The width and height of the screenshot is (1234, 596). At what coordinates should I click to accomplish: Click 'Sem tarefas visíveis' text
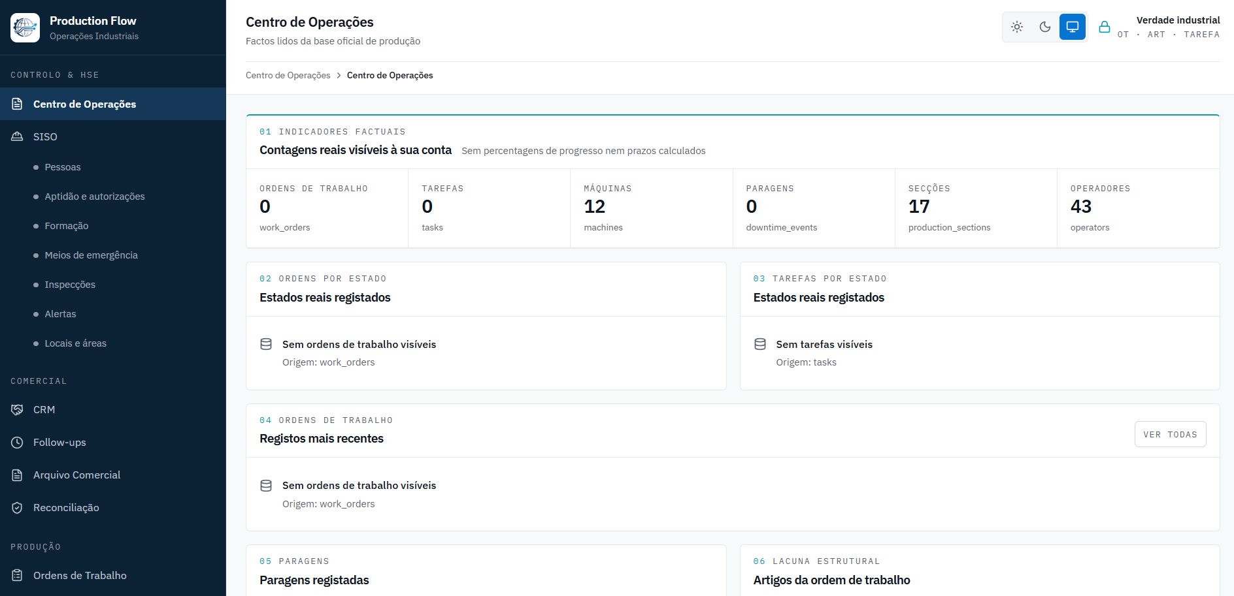tap(824, 344)
